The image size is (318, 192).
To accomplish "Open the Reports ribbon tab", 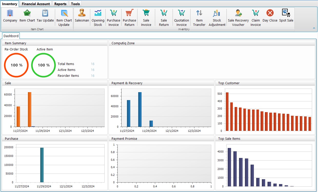I will 61,4.
